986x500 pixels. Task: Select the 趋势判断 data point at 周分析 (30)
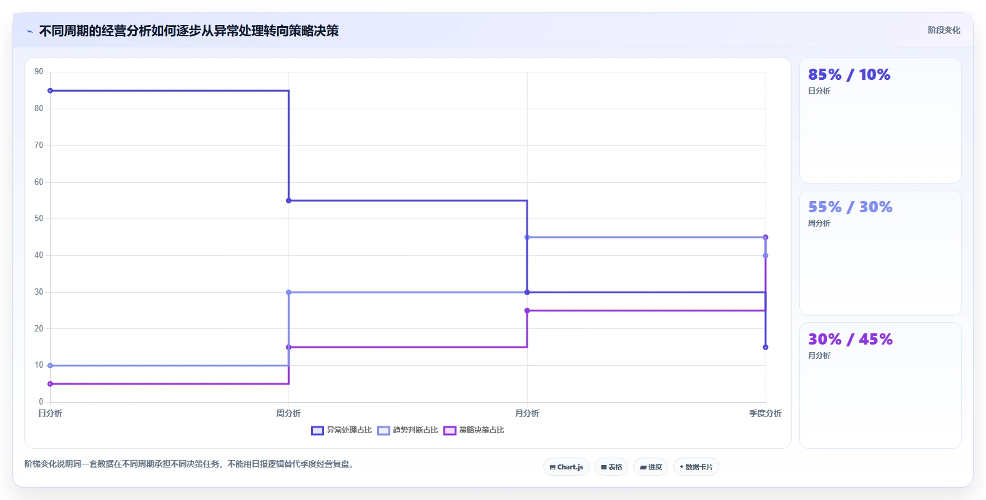coord(288,292)
